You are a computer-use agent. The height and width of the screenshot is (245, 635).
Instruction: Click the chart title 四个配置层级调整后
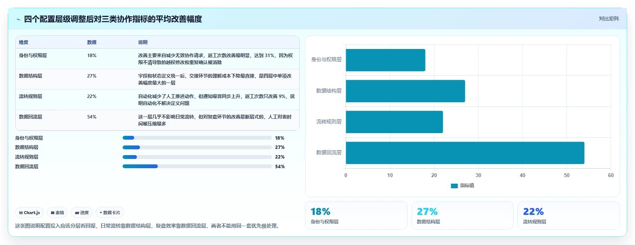click(x=113, y=19)
